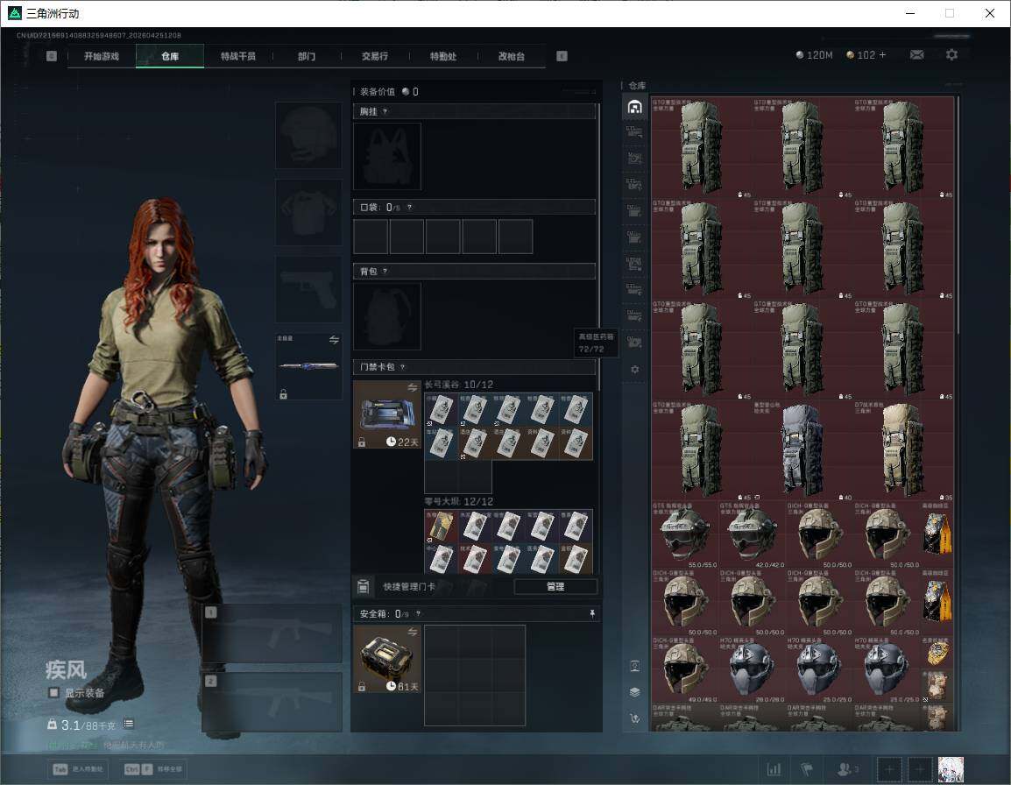The width and height of the screenshot is (1011, 785).
Task: Click the empty 背包 backpack slot
Action: (387, 316)
